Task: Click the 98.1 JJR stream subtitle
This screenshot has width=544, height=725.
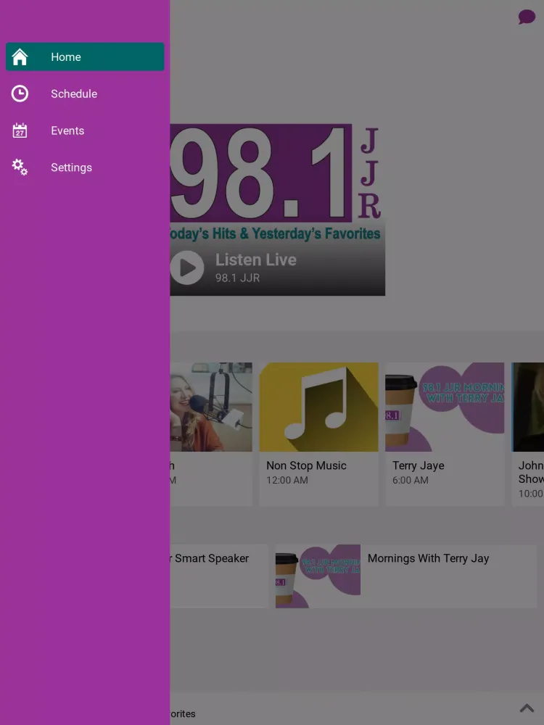Action: [x=238, y=278]
